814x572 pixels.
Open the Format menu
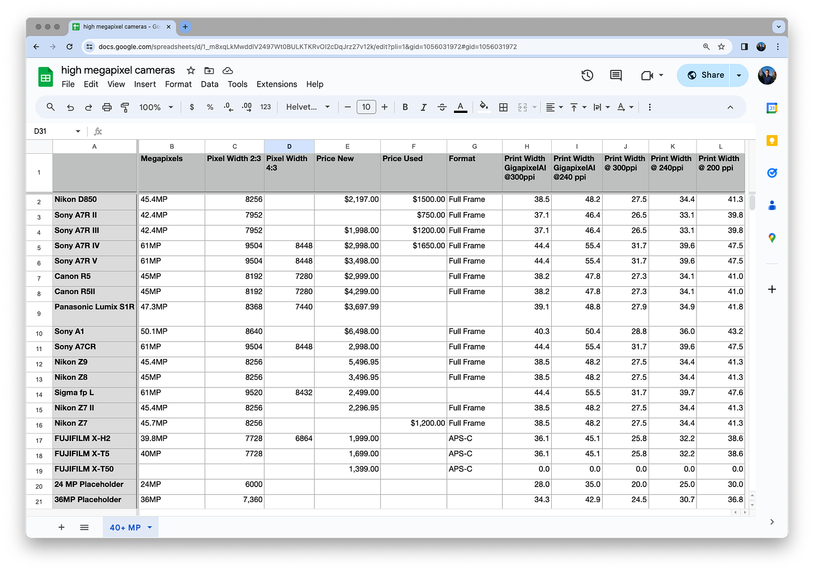[178, 84]
